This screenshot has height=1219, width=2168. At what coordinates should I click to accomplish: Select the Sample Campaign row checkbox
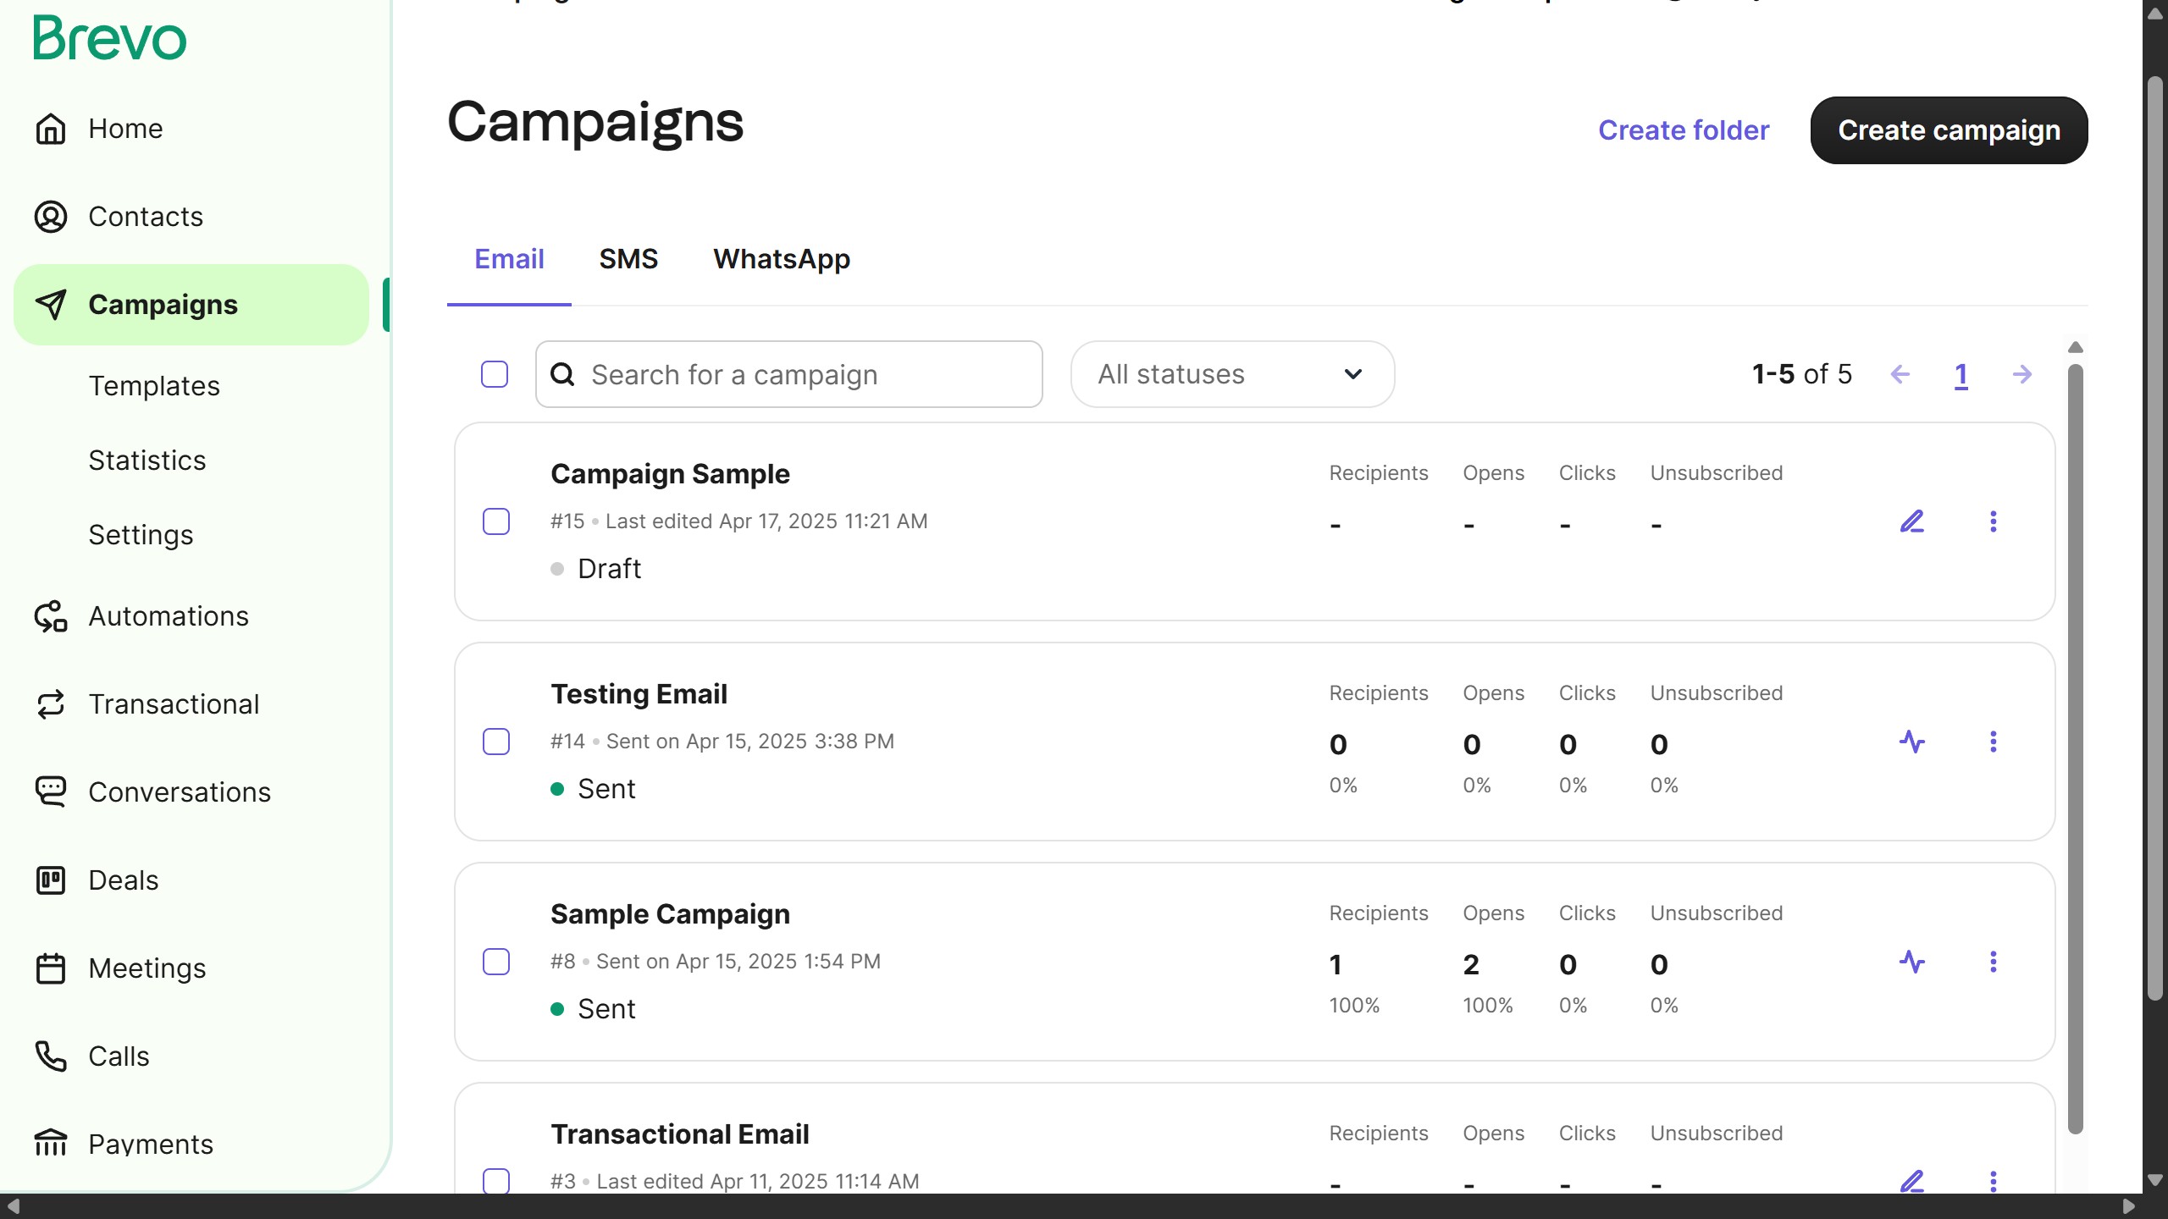496,962
